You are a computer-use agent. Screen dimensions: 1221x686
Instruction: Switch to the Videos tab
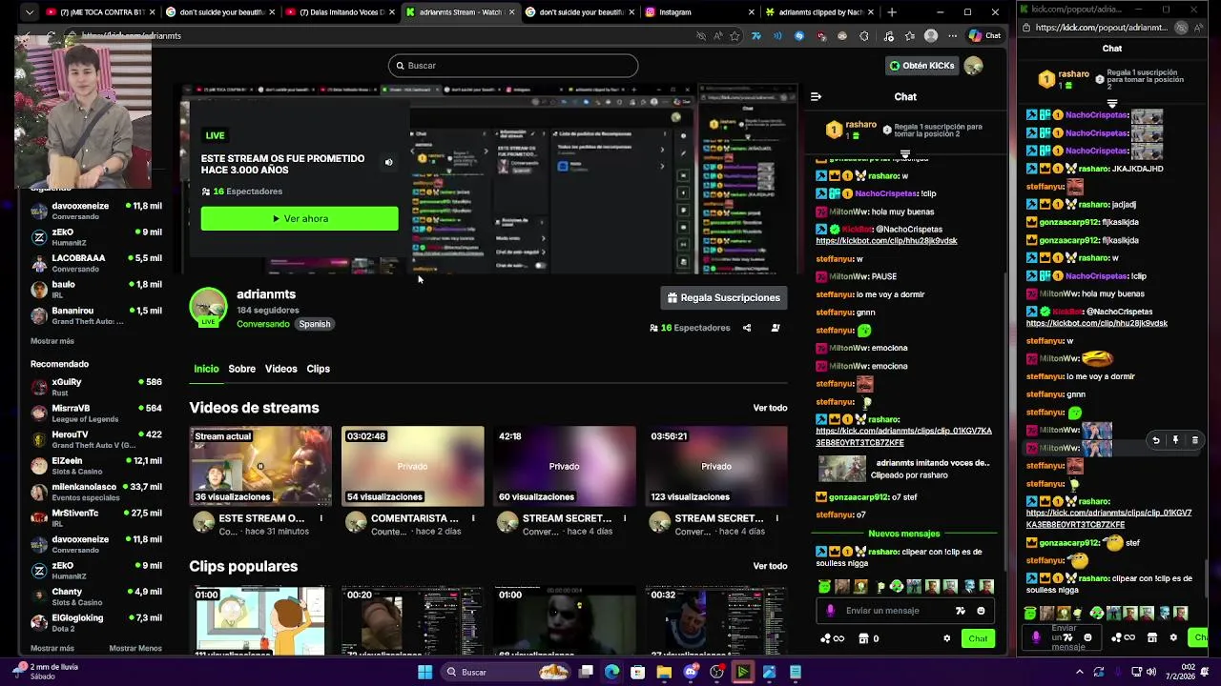pos(280,369)
